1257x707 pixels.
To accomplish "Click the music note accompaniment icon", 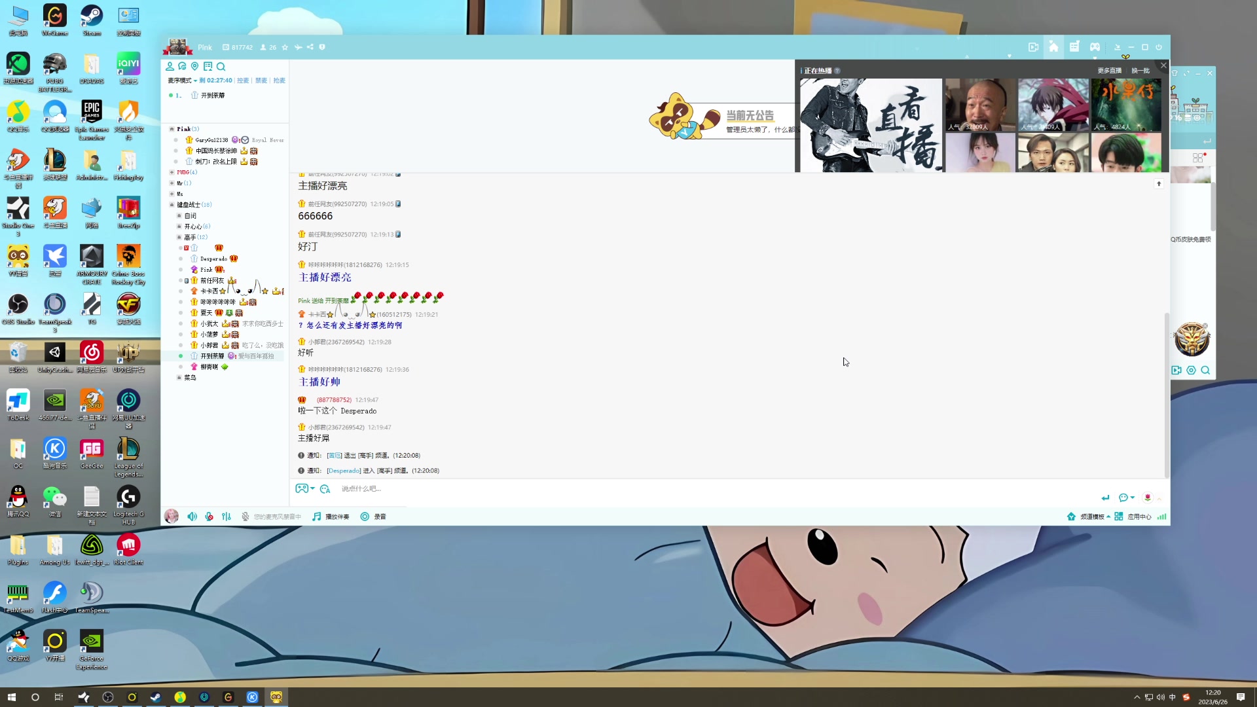I will [317, 517].
